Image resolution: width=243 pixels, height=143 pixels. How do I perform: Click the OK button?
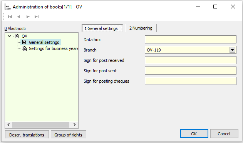click(194, 133)
